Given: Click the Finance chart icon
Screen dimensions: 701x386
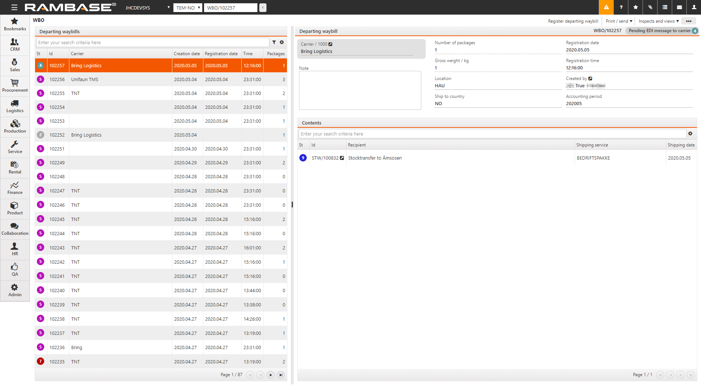Looking at the screenshot, I should coord(15,185).
